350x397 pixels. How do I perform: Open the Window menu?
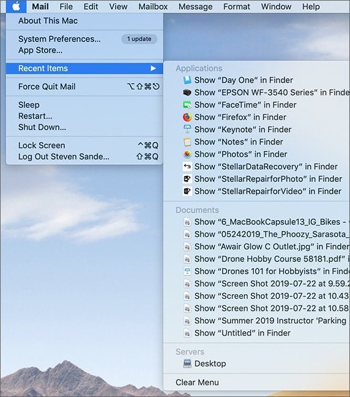coord(276,7)
